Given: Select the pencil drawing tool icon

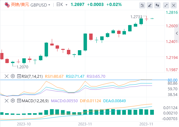Looking at the screenshot, I should 150,5.
